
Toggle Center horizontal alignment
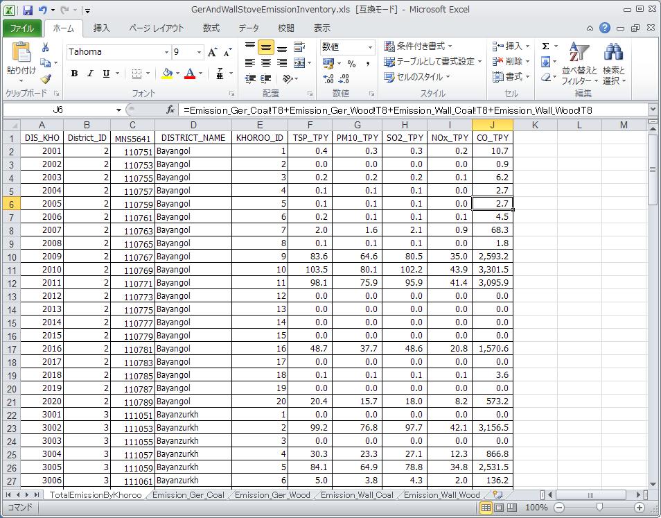point(266,63)
